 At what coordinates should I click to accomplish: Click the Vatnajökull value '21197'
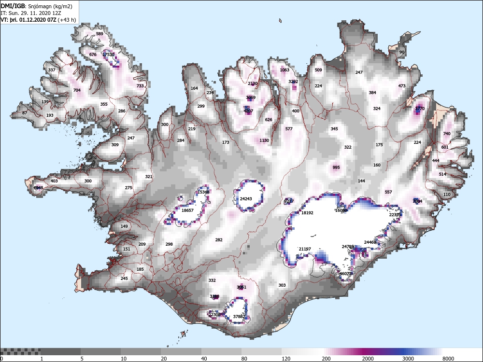click(305, 249)
